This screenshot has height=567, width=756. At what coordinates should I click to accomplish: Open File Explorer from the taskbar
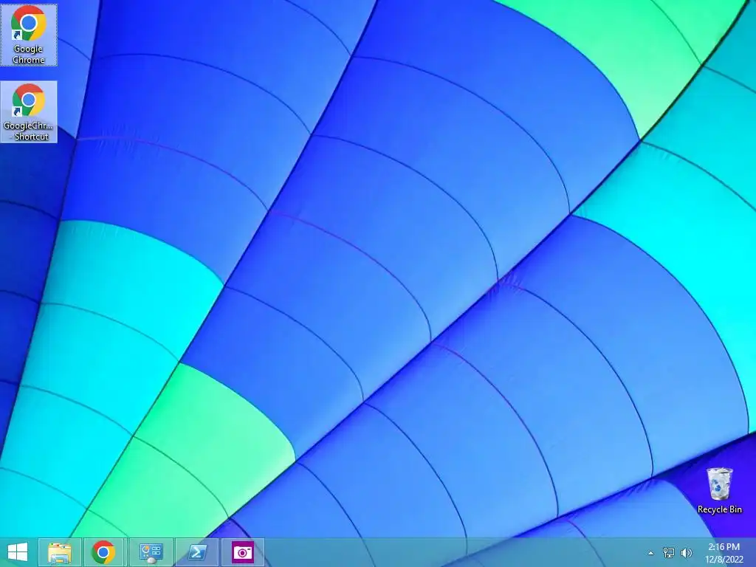(x=60, y=552)
